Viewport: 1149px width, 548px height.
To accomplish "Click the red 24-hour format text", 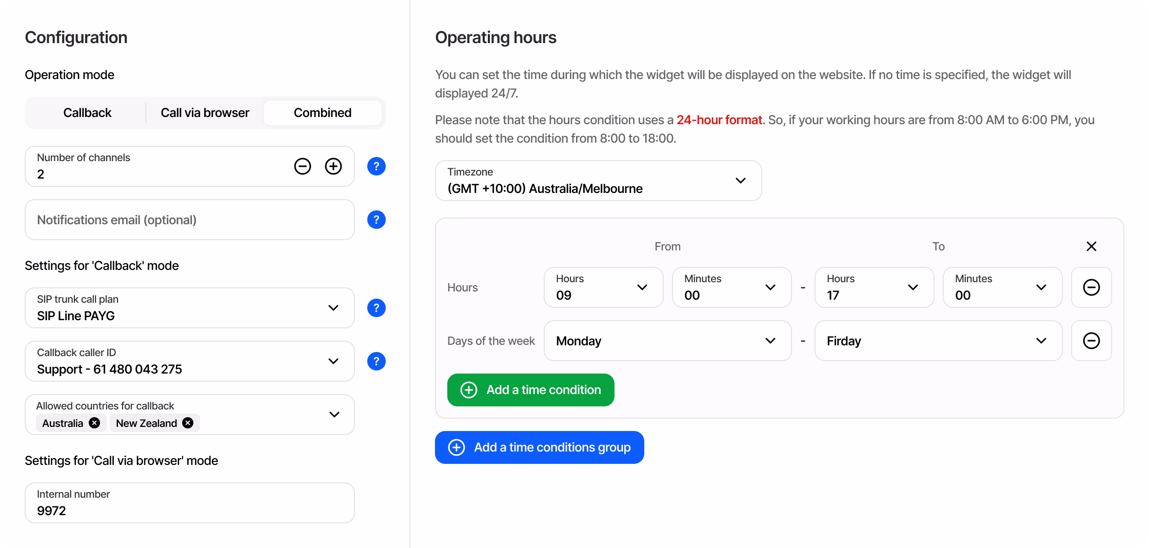I will click(719, 120).
